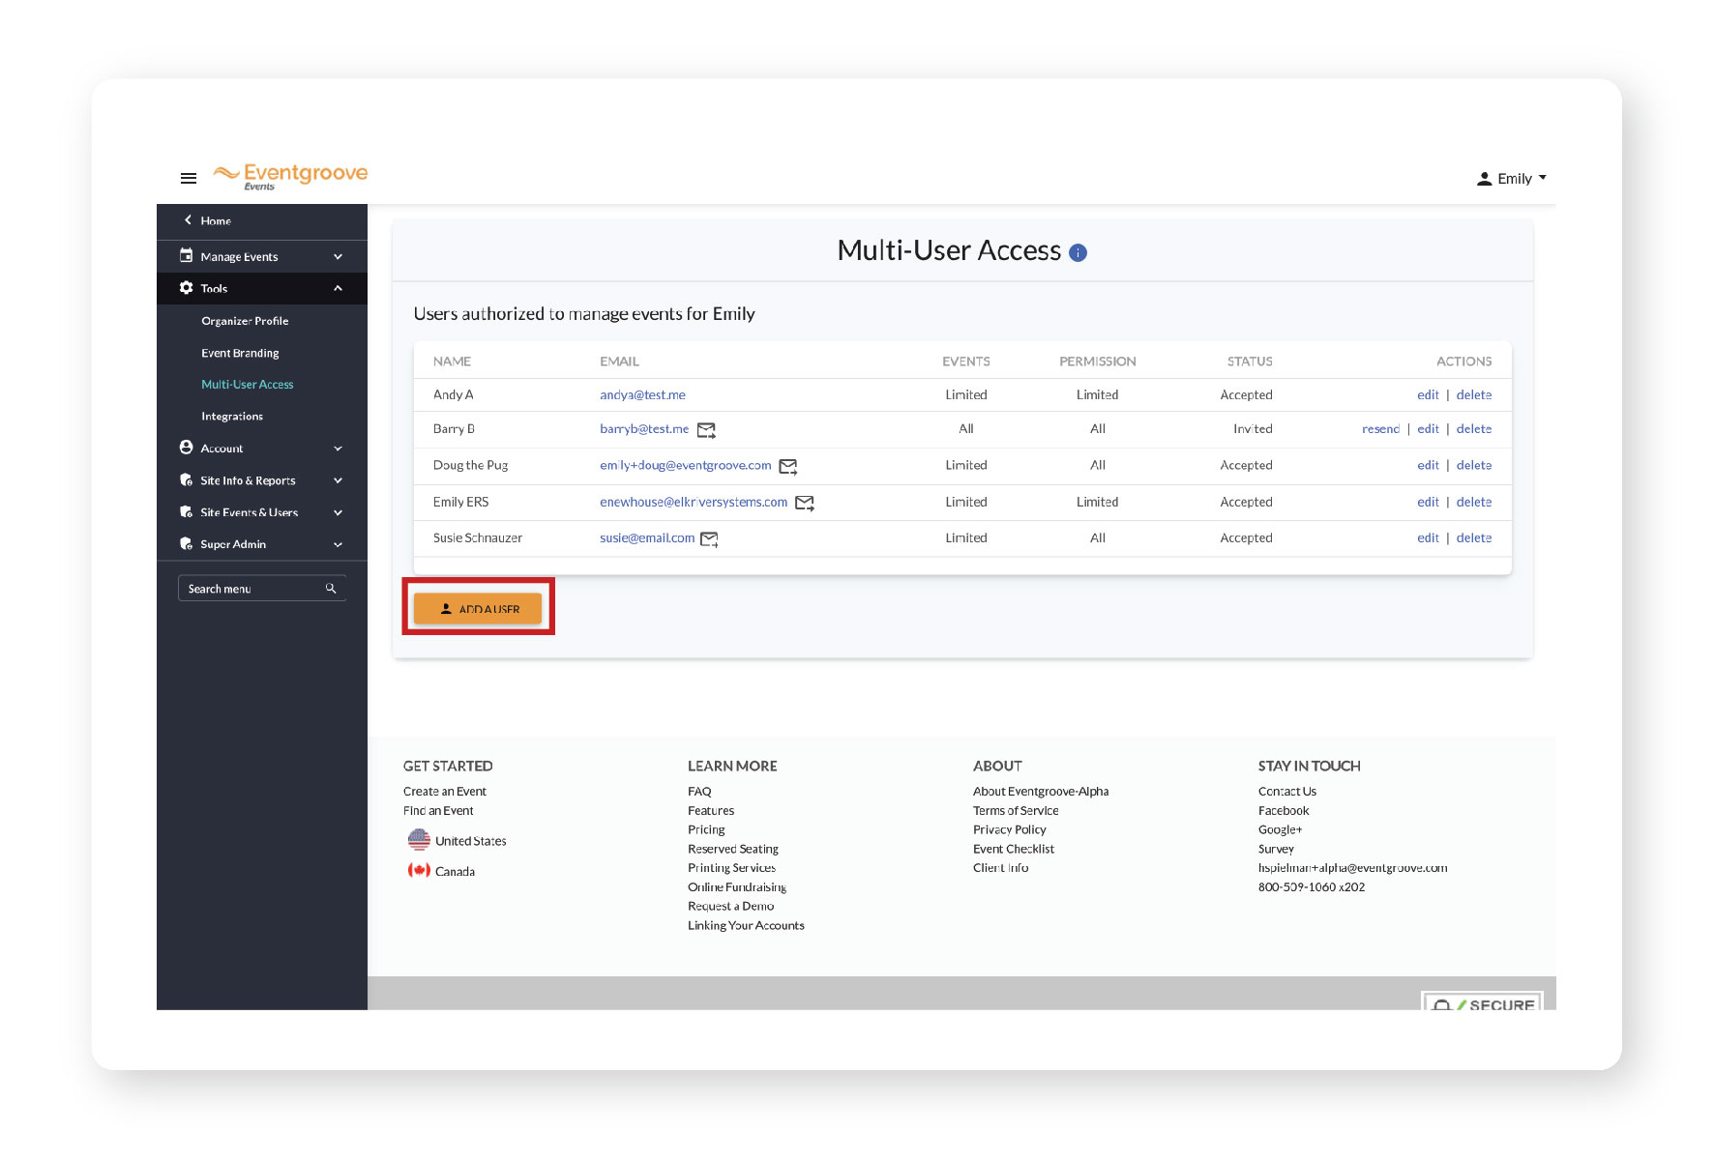Open the hamburger menu icon
Screen dimensions: 1714x1160
tap(189, 178)
